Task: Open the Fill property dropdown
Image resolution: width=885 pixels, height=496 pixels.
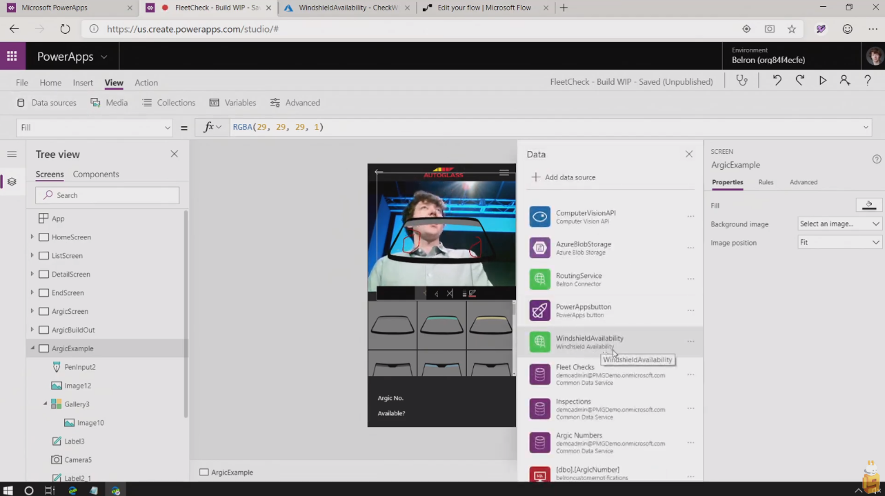Action: (94, 128)
